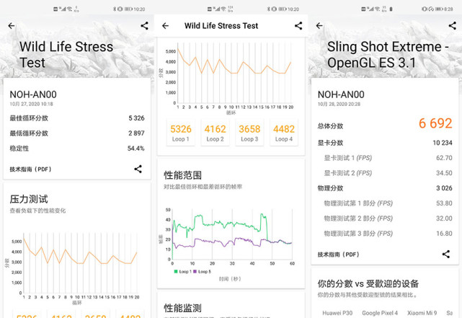Click Loop 5 purple legend item
The height and width of the screenshot is (318, 462).
point(202,271)
